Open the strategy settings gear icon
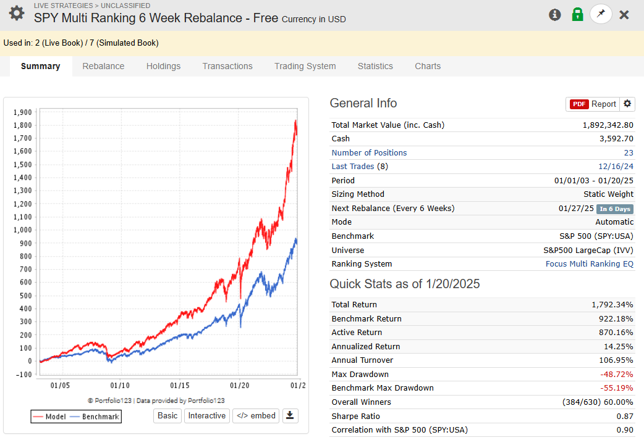The width and height of the screenshot is (644, 448). tap(17, 13)
